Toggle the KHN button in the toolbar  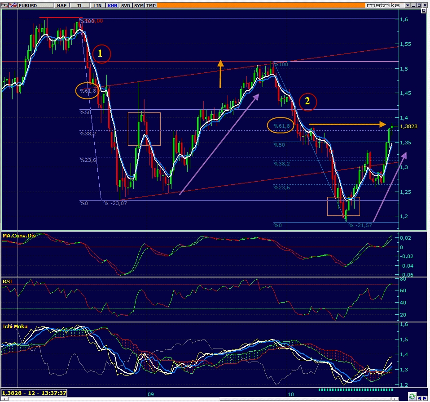[113, 5]
